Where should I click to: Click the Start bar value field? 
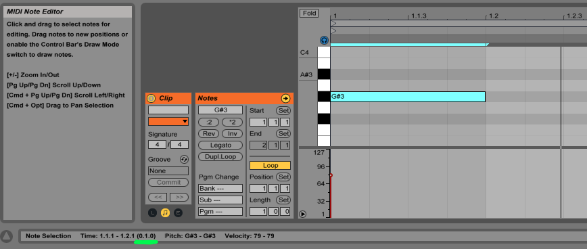[x=258, y=122]
